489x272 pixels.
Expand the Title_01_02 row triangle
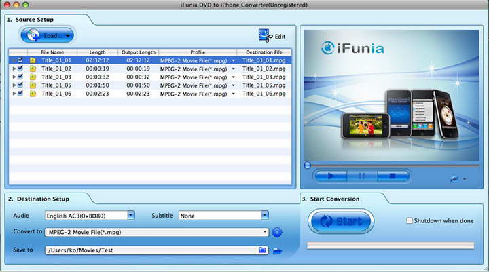tap(14, 69)
